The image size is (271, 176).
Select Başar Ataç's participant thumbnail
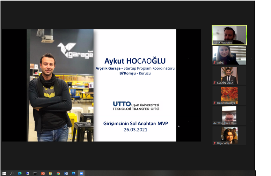(x=229, y=136)
